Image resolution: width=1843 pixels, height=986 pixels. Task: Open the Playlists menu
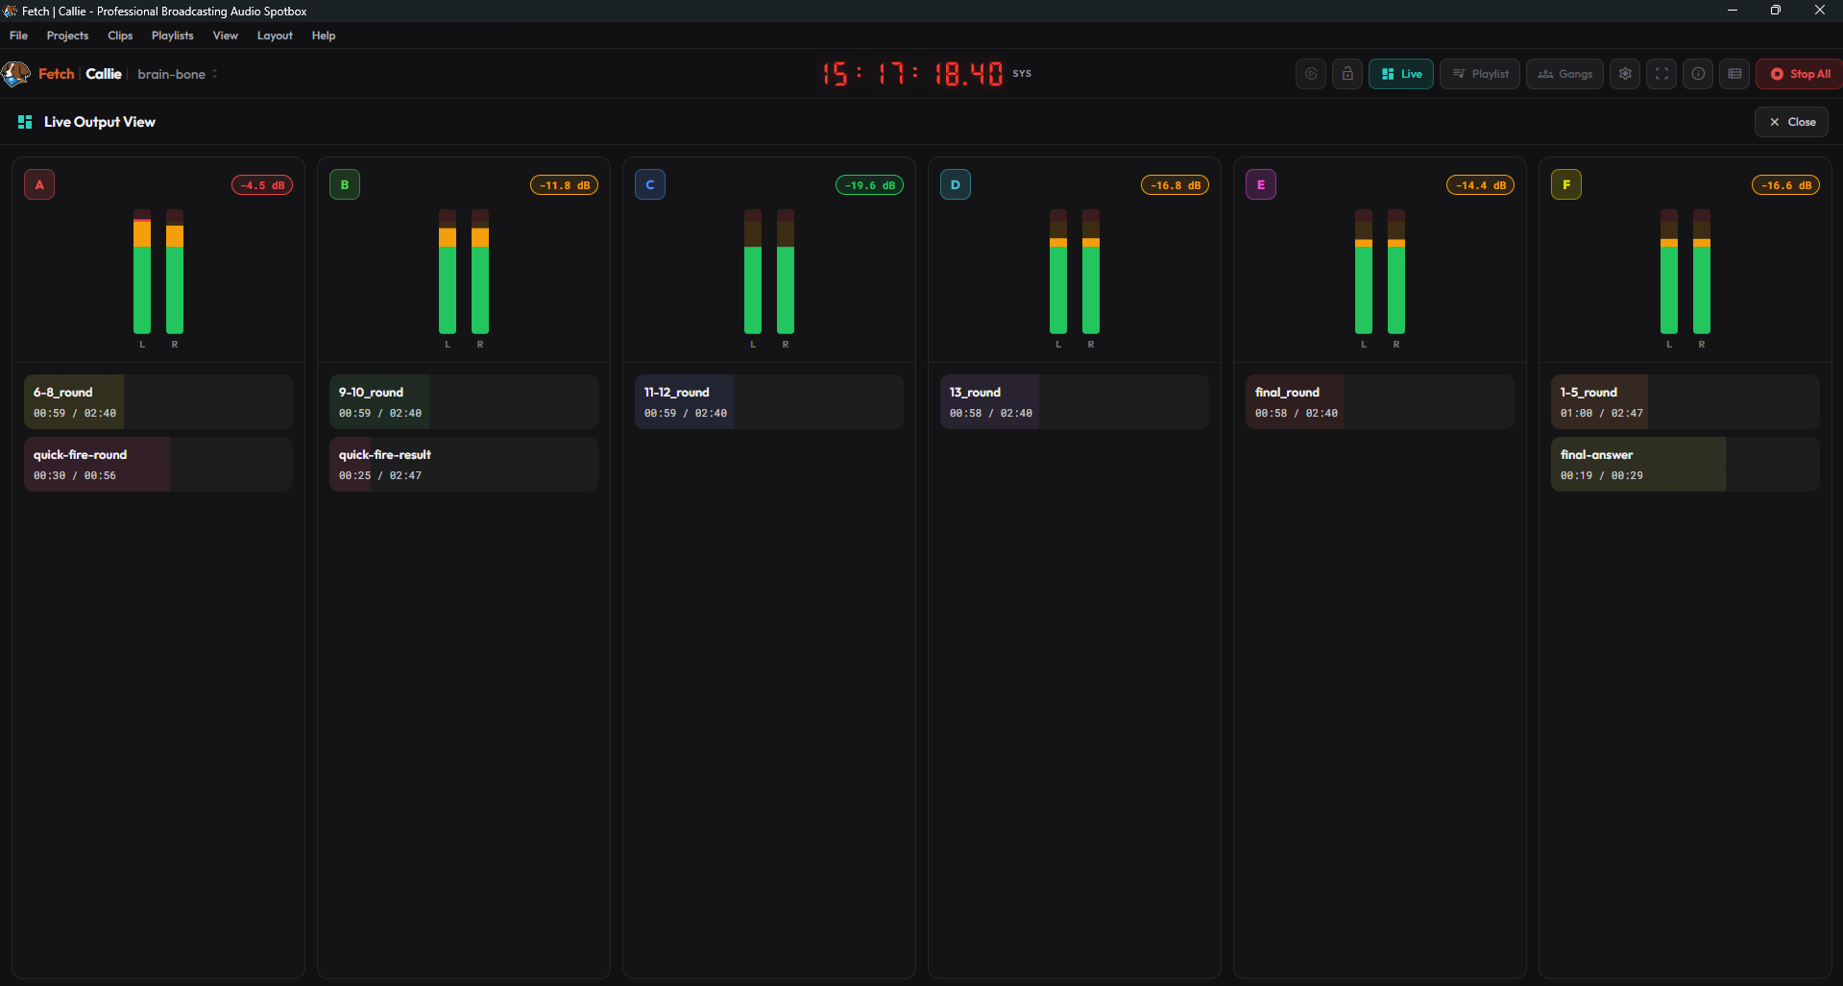(x=172, y=36)
